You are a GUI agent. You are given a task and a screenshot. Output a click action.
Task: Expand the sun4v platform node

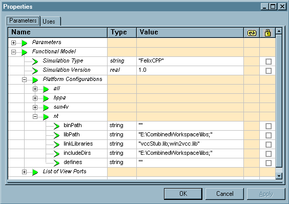[x=35, y=107]
